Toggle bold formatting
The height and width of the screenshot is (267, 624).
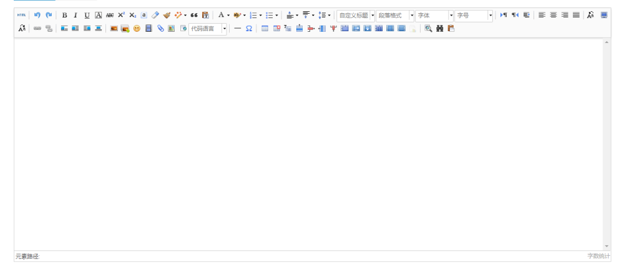[x=64, y=15]
